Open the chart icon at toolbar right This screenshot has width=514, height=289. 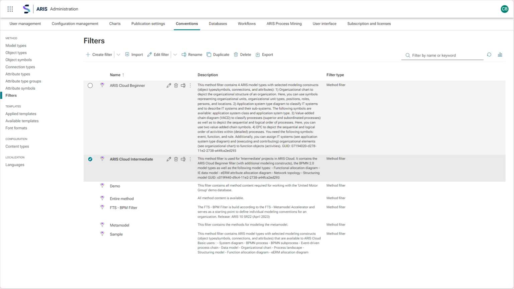(500, 55)
